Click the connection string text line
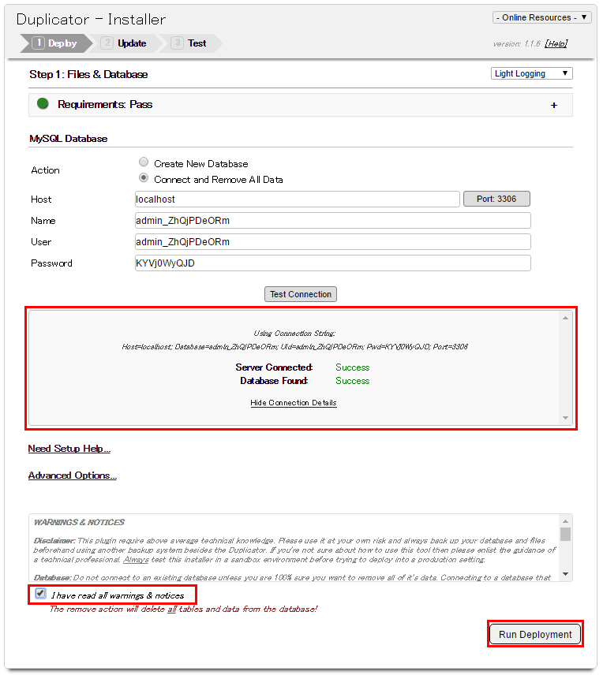The height and width of the screenshot is (675, 603). pyautogui.click(x=295, y=347)
